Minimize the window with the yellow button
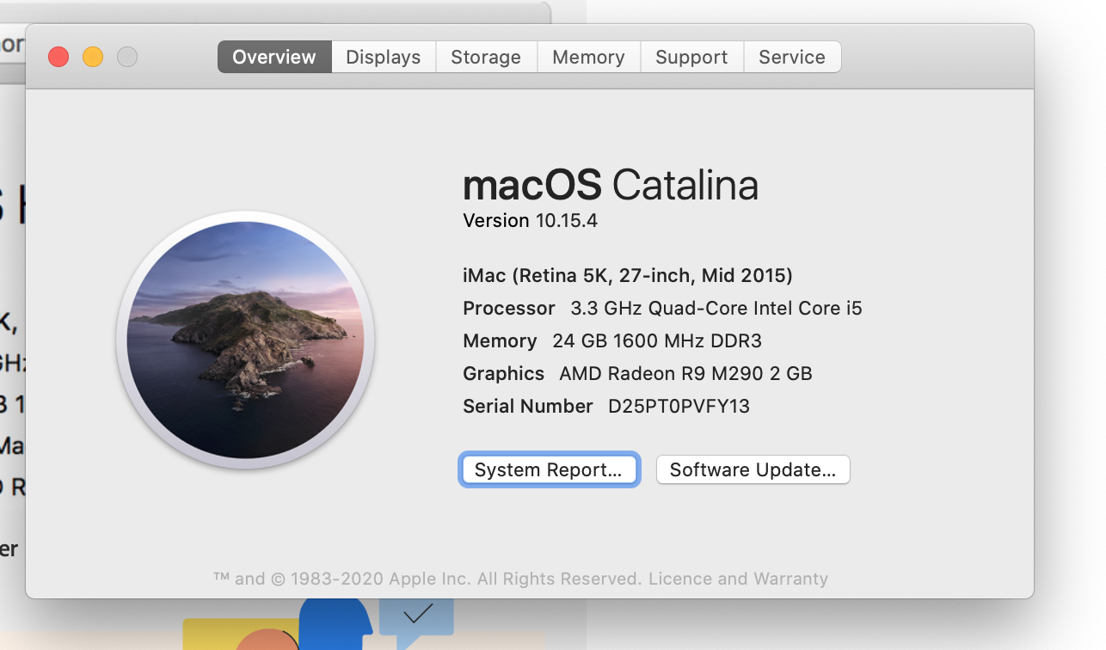This screenshot has width=1106, height=650. point(93,57)
